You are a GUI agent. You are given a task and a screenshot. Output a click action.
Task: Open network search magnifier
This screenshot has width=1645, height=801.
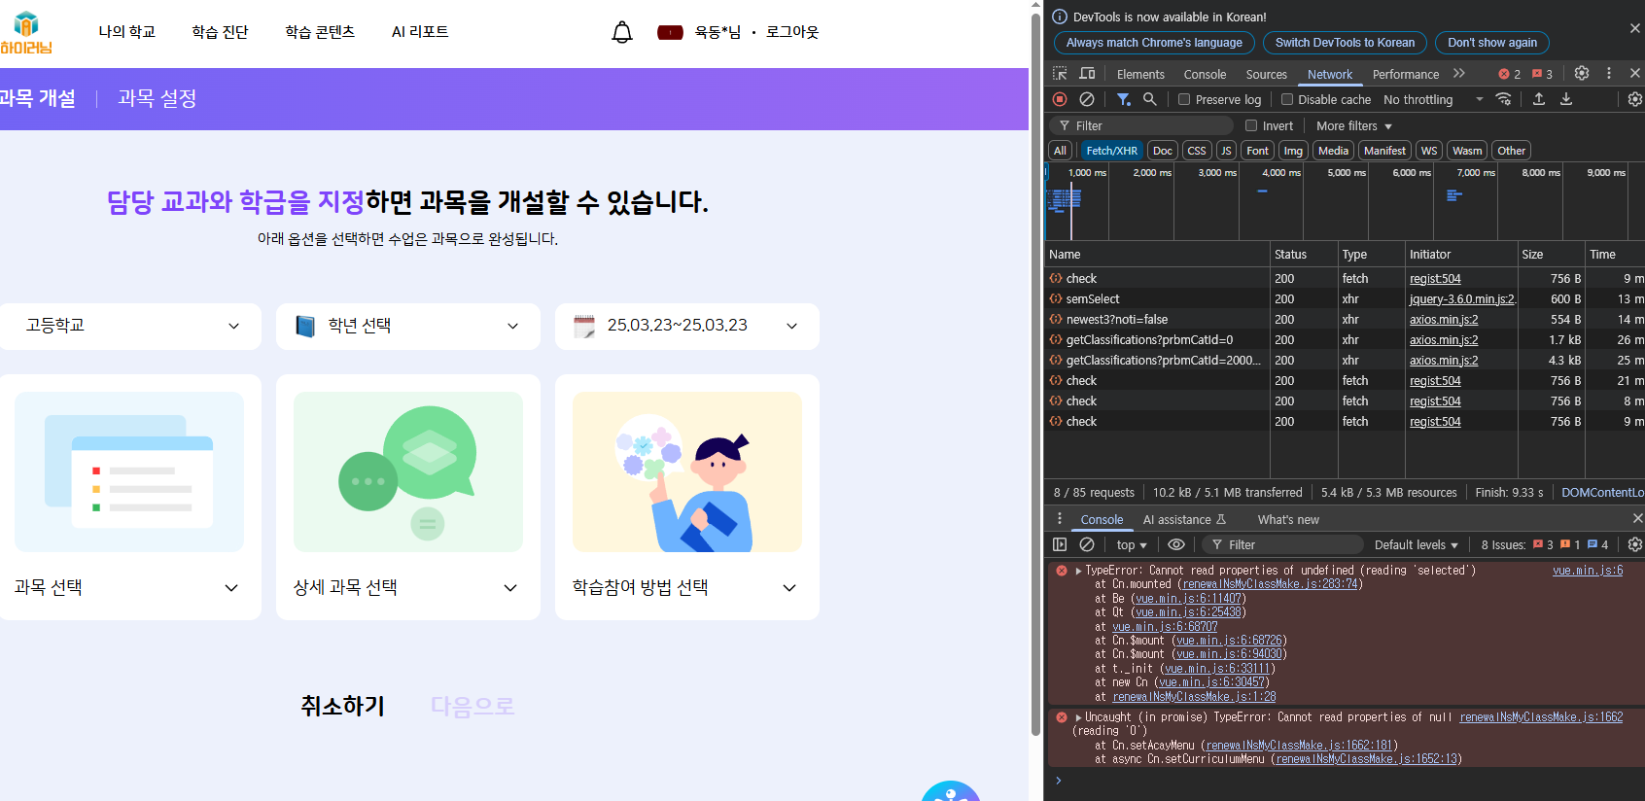point(1150,99)
